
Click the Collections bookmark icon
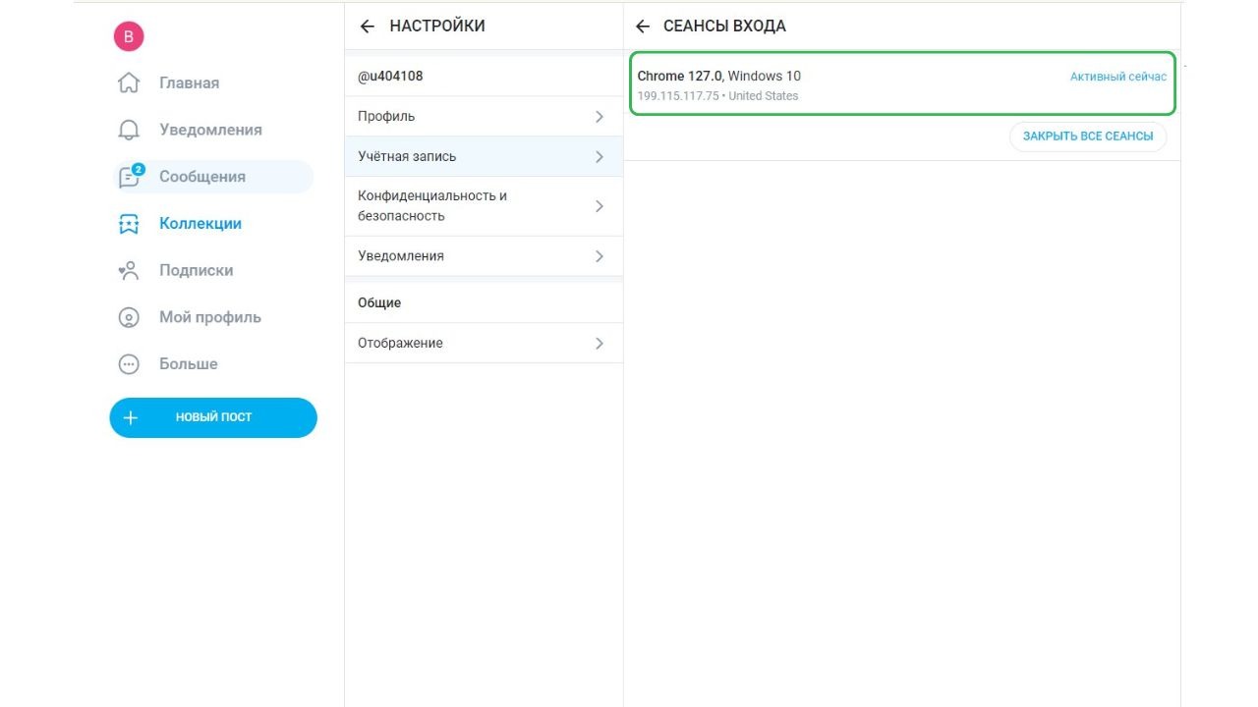click(129, 224)
